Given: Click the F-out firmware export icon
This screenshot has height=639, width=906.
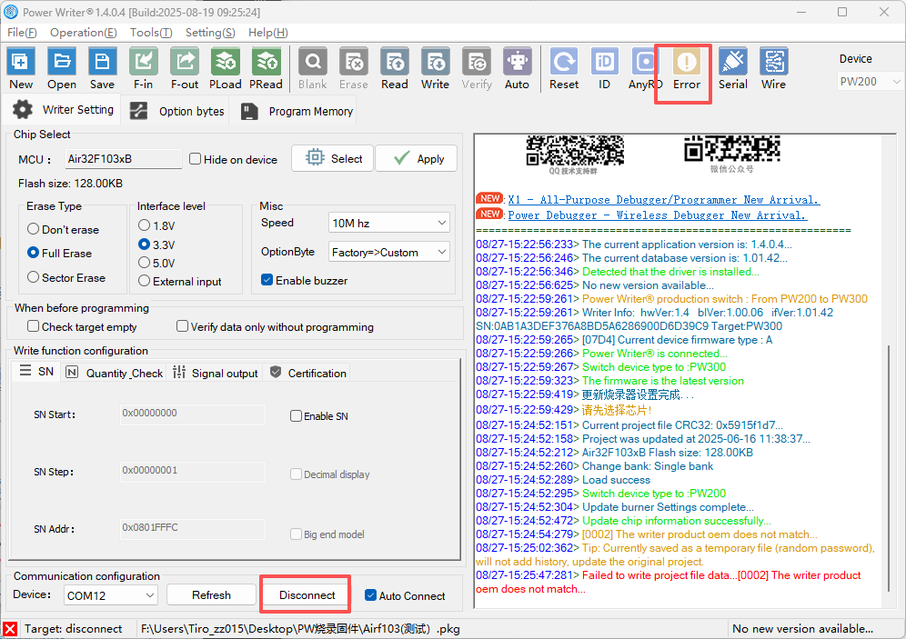Looking at the screenshot, I should [x=185, y=68].
